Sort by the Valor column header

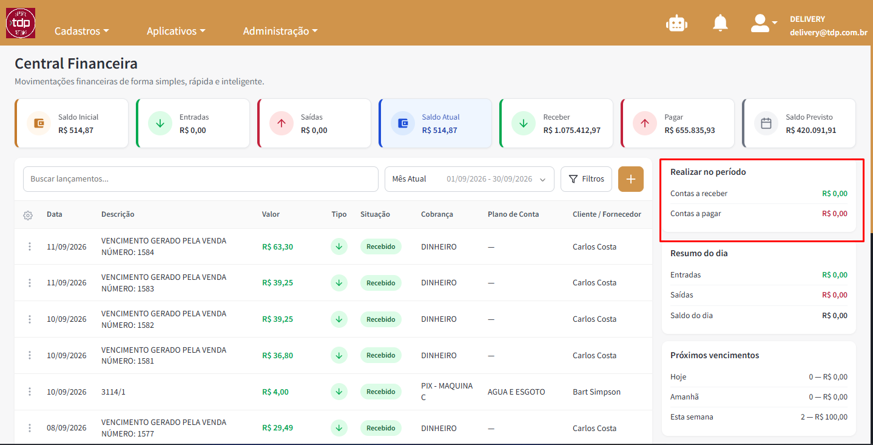tap(271, 214)
